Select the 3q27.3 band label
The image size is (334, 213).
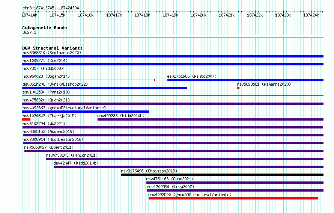pos(29,32)
